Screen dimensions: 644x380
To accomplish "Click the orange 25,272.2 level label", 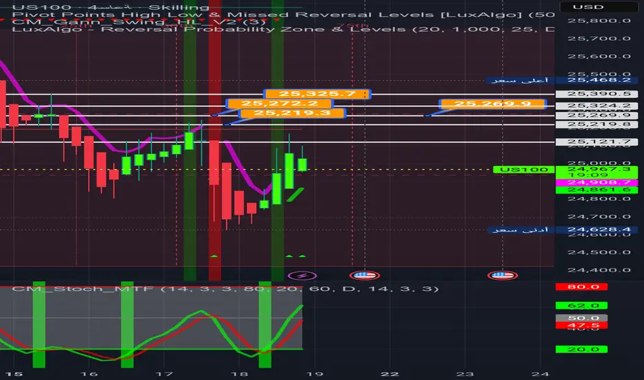I will click(x=279, y=104).
